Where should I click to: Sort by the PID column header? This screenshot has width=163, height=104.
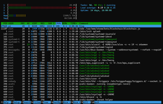[x=5, y=23]
